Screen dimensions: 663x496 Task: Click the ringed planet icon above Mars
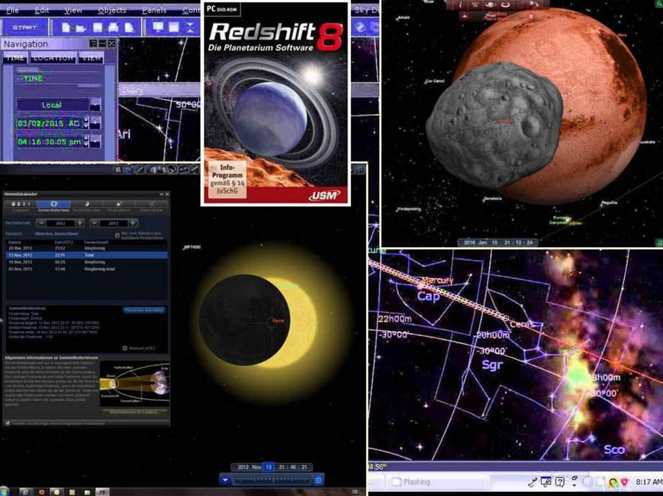pyautogui.click(x=489, y=5)
